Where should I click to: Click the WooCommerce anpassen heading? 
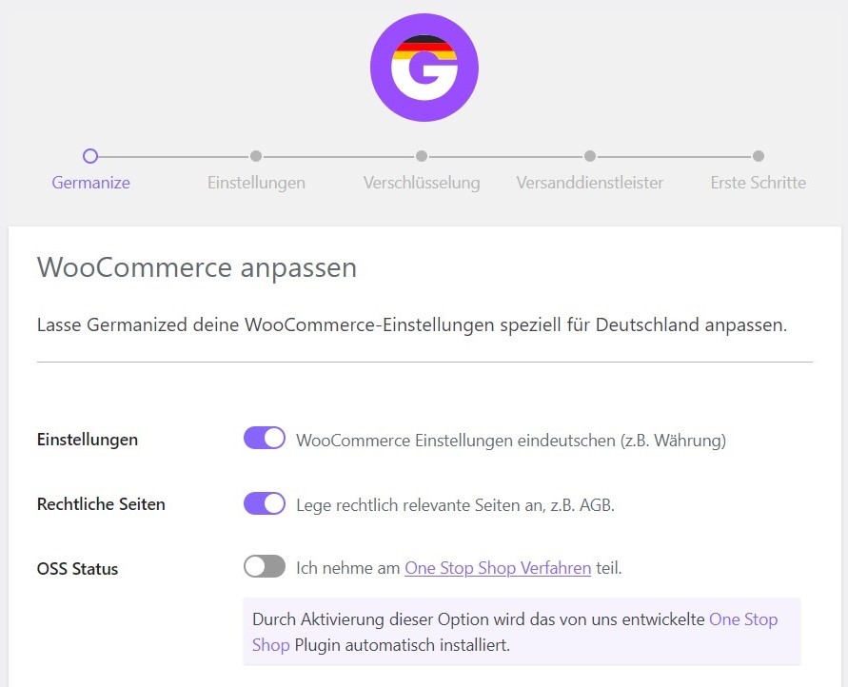[197, 267]
